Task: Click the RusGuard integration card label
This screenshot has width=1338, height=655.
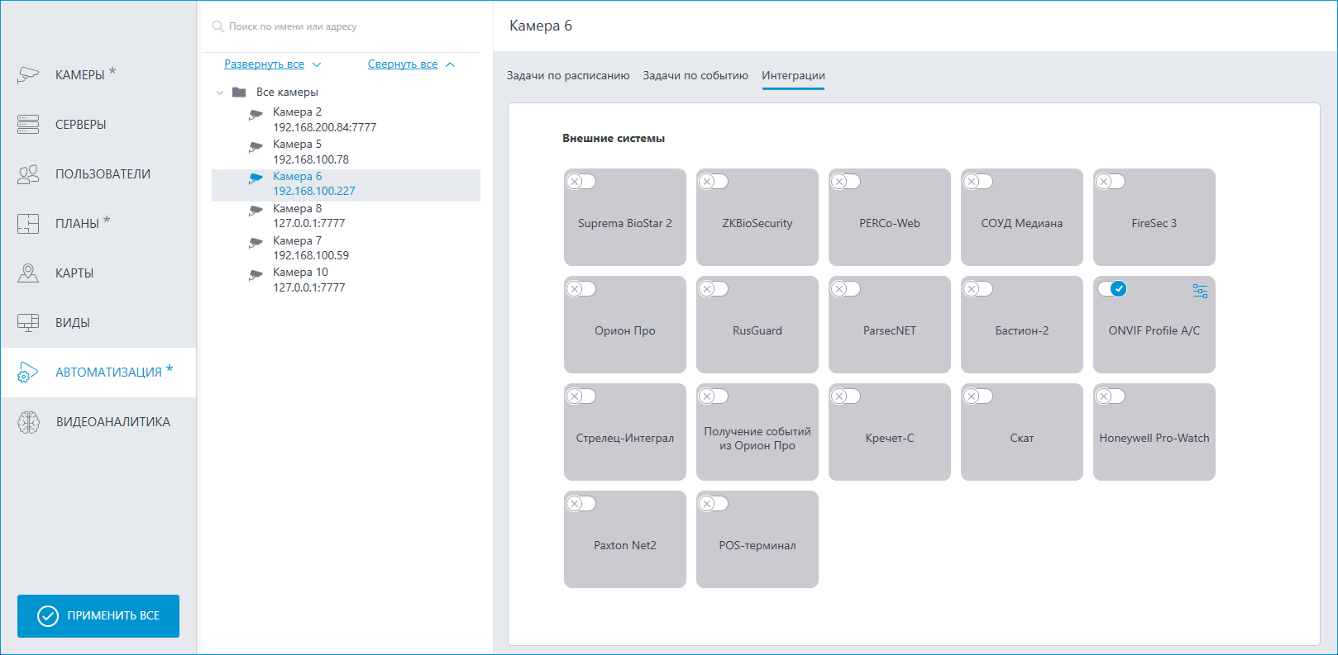Action: click(757, 330)
